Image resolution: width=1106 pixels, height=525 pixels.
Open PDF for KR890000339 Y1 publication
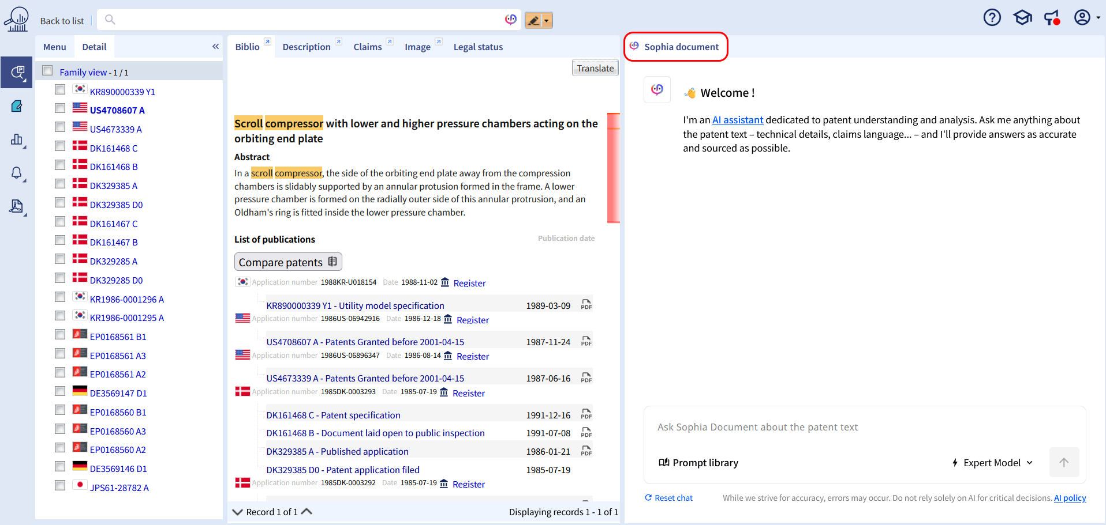point(586,305)
